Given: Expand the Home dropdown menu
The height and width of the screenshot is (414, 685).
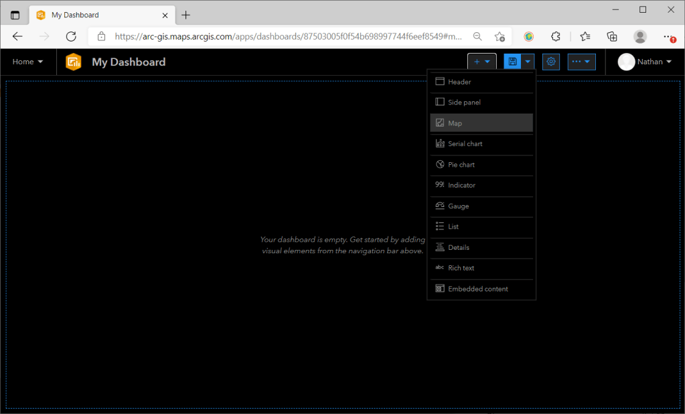Looking at the screenshot, I should point(28,62).
